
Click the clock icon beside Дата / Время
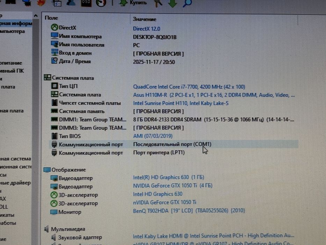coord(54,61)
